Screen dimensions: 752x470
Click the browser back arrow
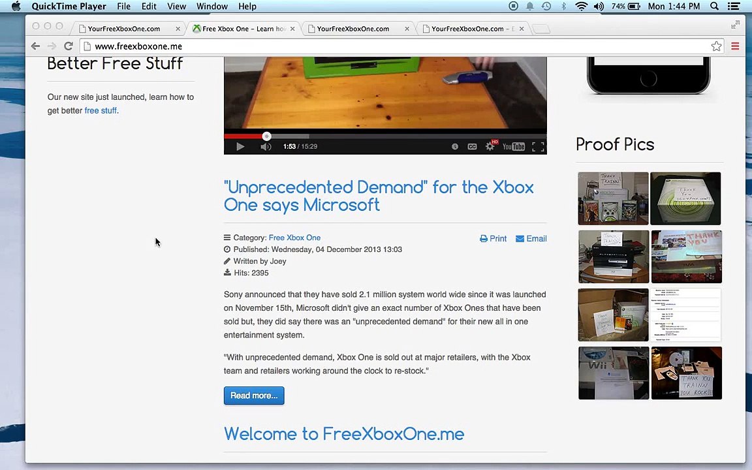click(x=35, y=46)
